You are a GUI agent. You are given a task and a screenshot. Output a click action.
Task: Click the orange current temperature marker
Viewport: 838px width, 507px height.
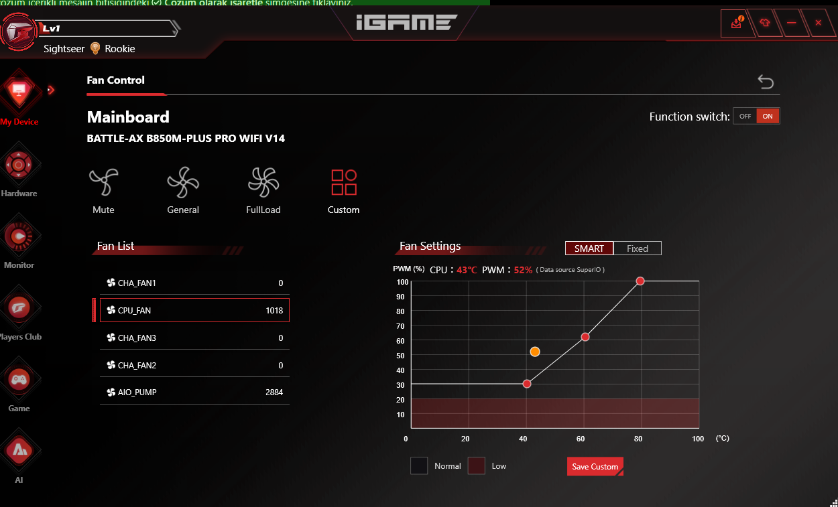[x=535, y=352]
